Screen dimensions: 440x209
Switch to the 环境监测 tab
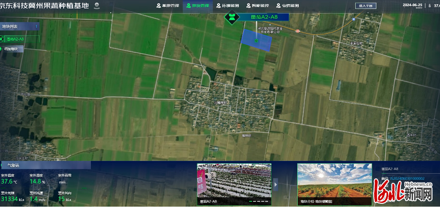tap(229, 6)
